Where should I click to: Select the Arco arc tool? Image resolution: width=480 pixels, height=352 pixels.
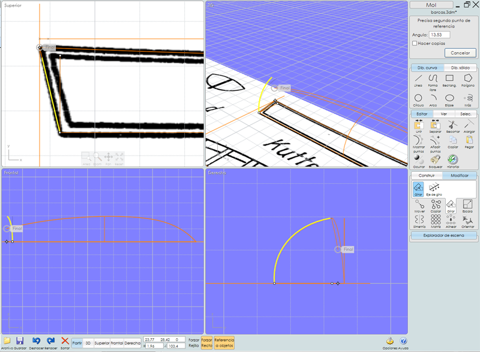click(433, 100)
